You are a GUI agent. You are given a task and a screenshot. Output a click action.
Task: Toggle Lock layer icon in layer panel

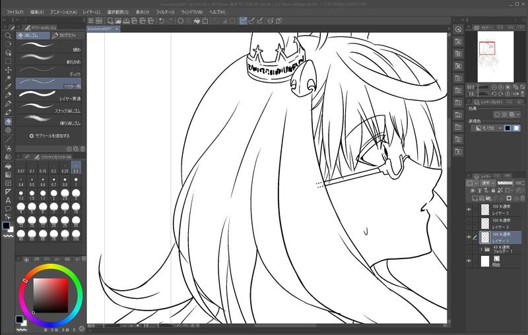(x=493, y=191)
